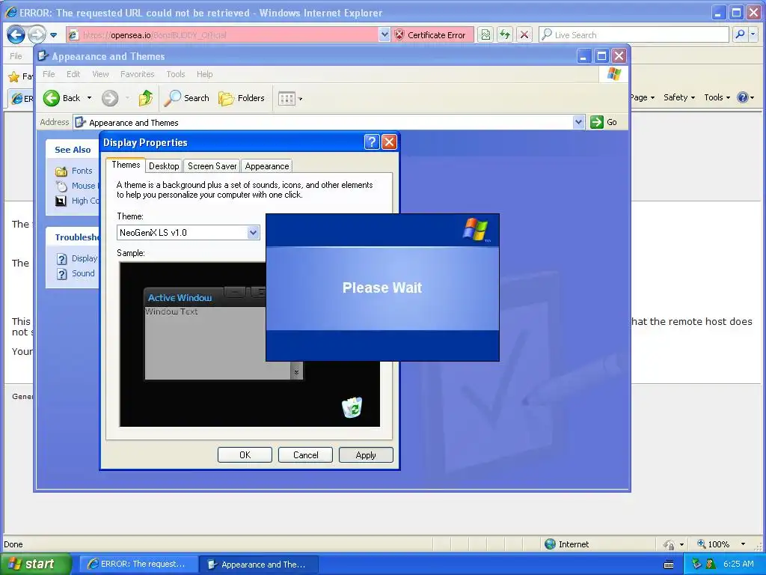Click Up folder icon
The height and width of the screenshot is (575, 766).
tap(146, 98)
